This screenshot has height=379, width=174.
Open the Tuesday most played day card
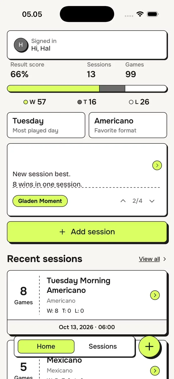46,125
